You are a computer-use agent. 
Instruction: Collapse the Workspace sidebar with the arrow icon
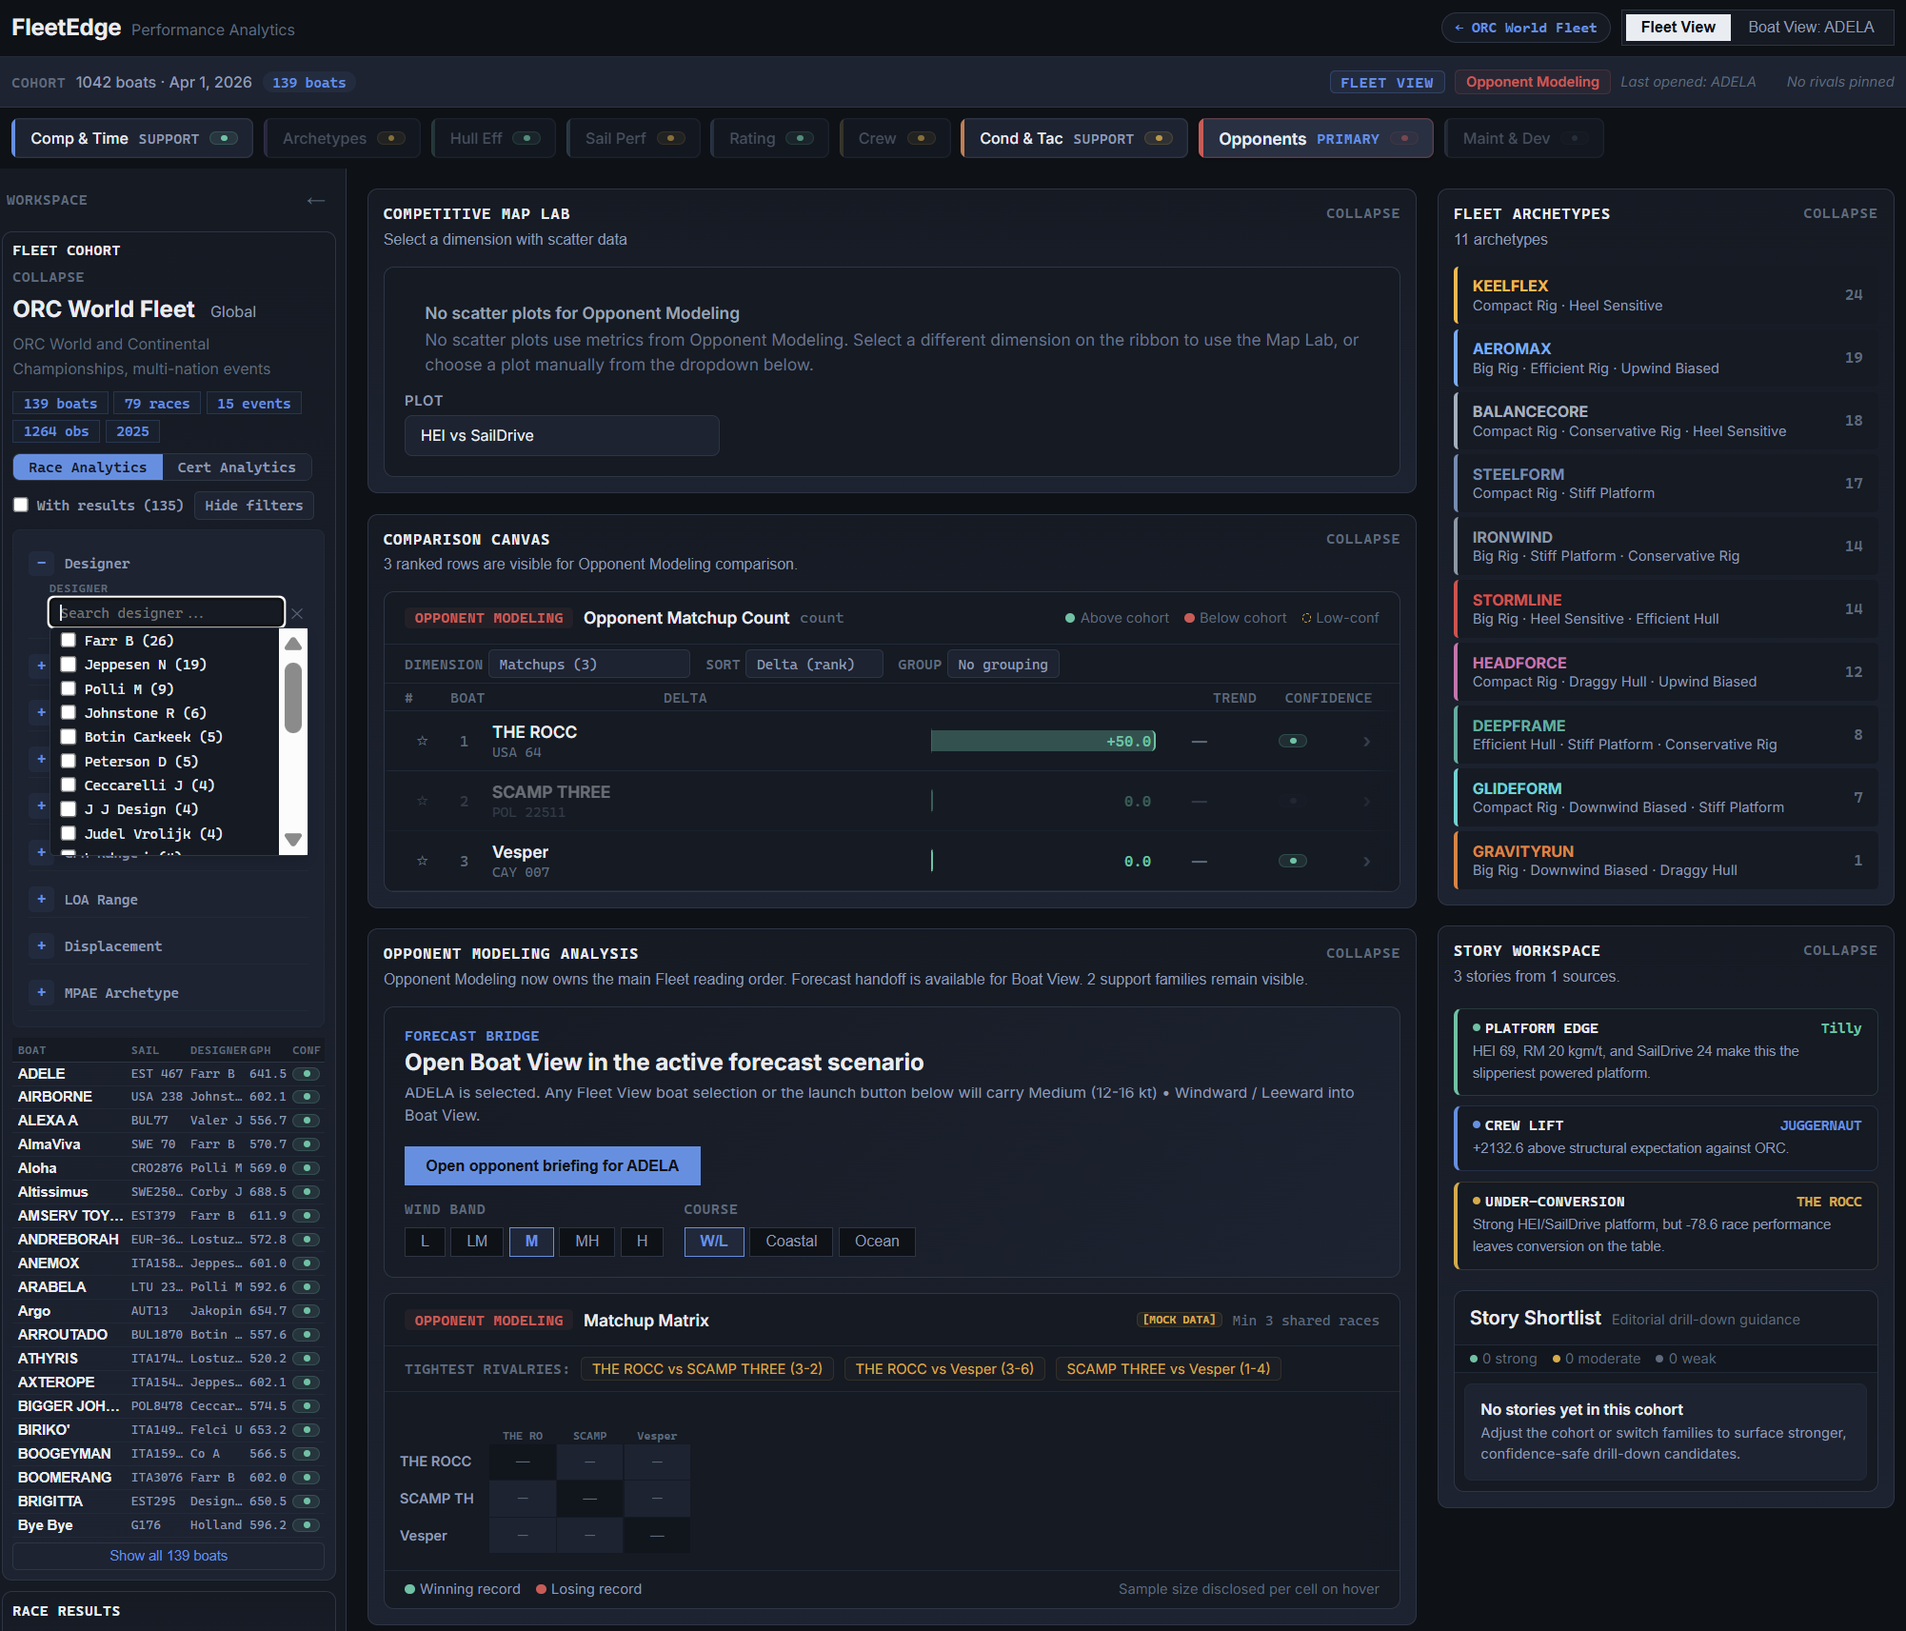tap(316, 200)
